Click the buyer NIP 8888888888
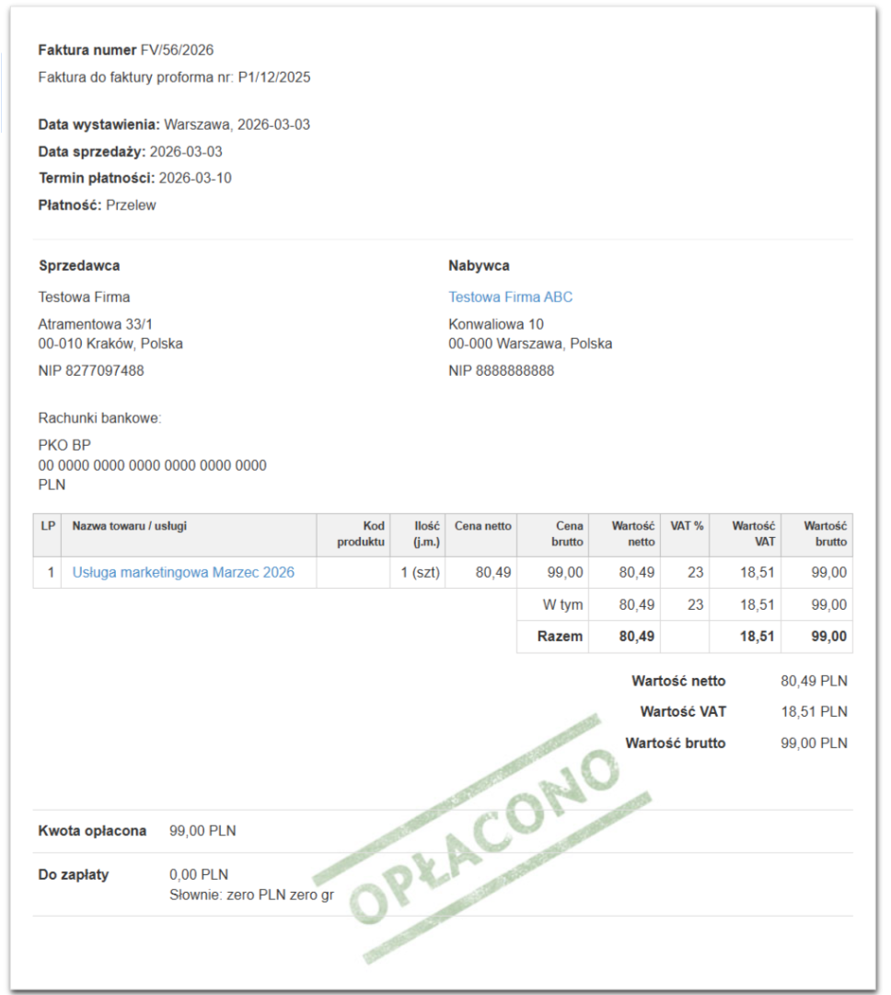The height and width of the screenshot is (995, 891). click(501, 370)
